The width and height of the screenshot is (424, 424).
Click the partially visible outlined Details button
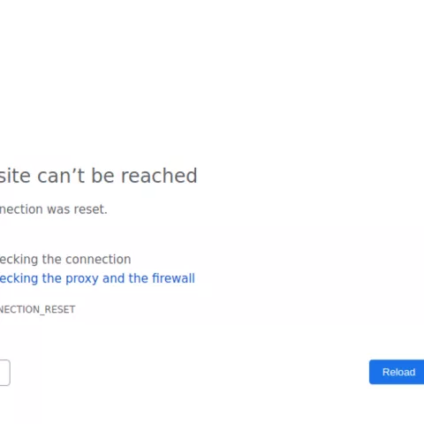(5, 373)
